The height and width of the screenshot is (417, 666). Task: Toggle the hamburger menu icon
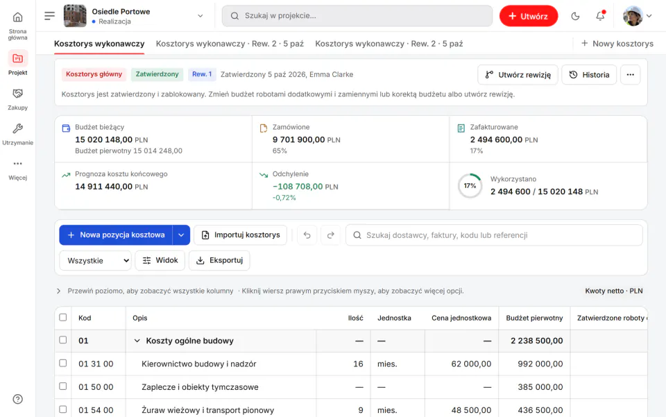click(x=50, y=16)
